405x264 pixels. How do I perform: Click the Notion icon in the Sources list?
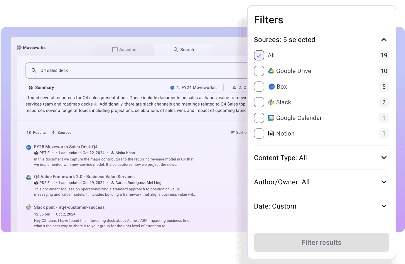[271, 133]
